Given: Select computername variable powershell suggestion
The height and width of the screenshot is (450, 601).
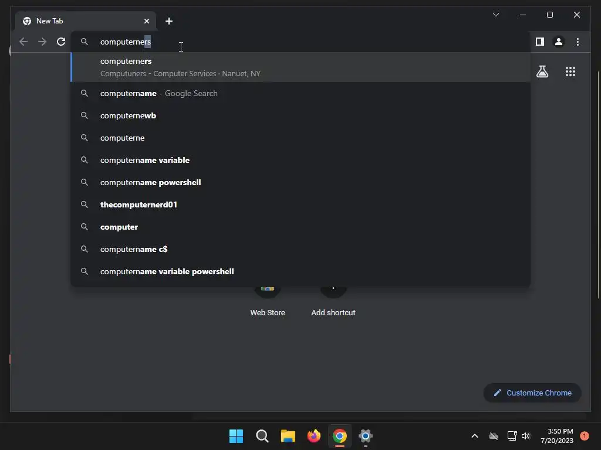Looking at the screenshot, I should coord(301,271).
